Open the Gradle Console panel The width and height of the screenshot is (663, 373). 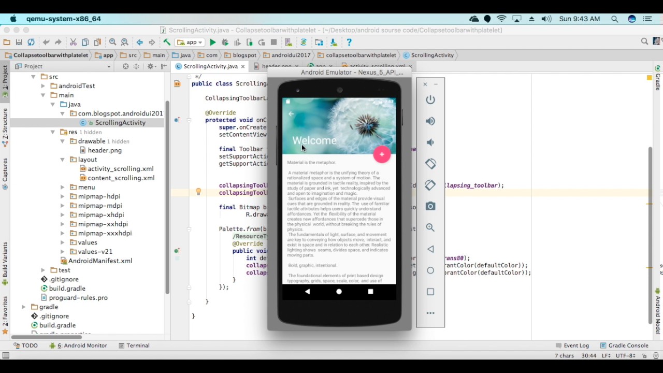(624, 346)
